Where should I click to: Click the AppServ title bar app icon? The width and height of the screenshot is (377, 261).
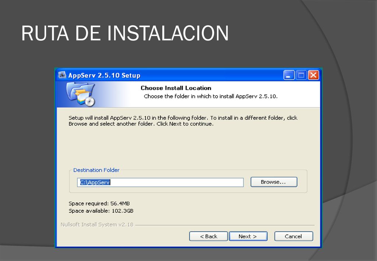tap(62, 75)
